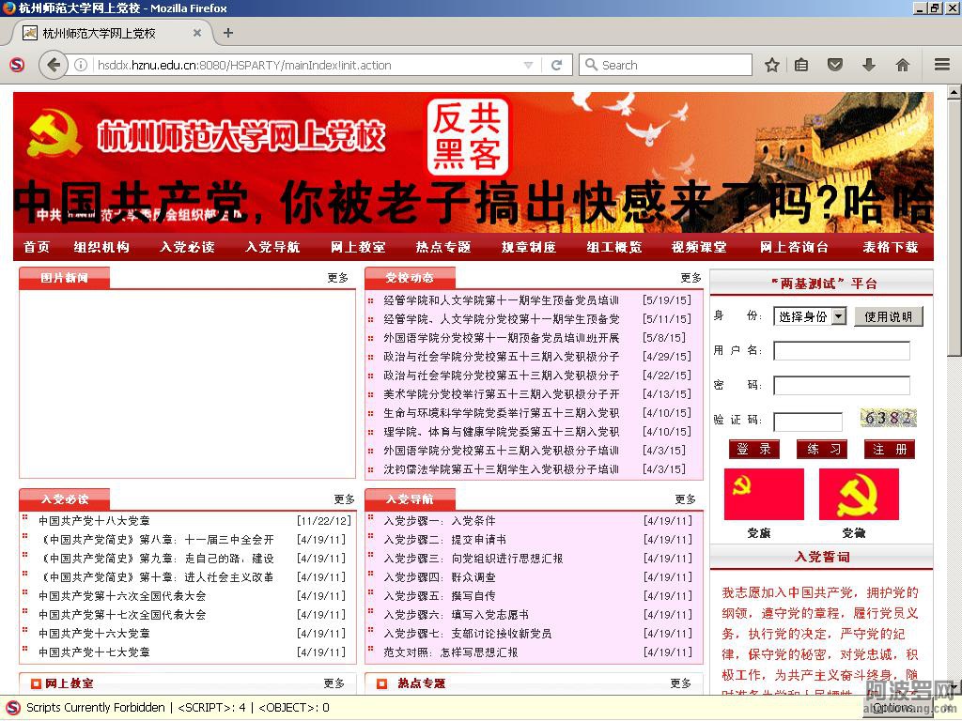Open the NoScript Options button in status bar
The width and height of the screenshot is (962, 721).
point(891,708)
